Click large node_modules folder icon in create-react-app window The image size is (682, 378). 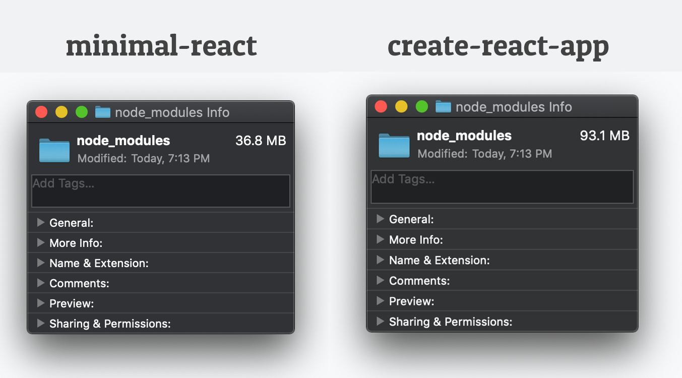coord(394,146)
